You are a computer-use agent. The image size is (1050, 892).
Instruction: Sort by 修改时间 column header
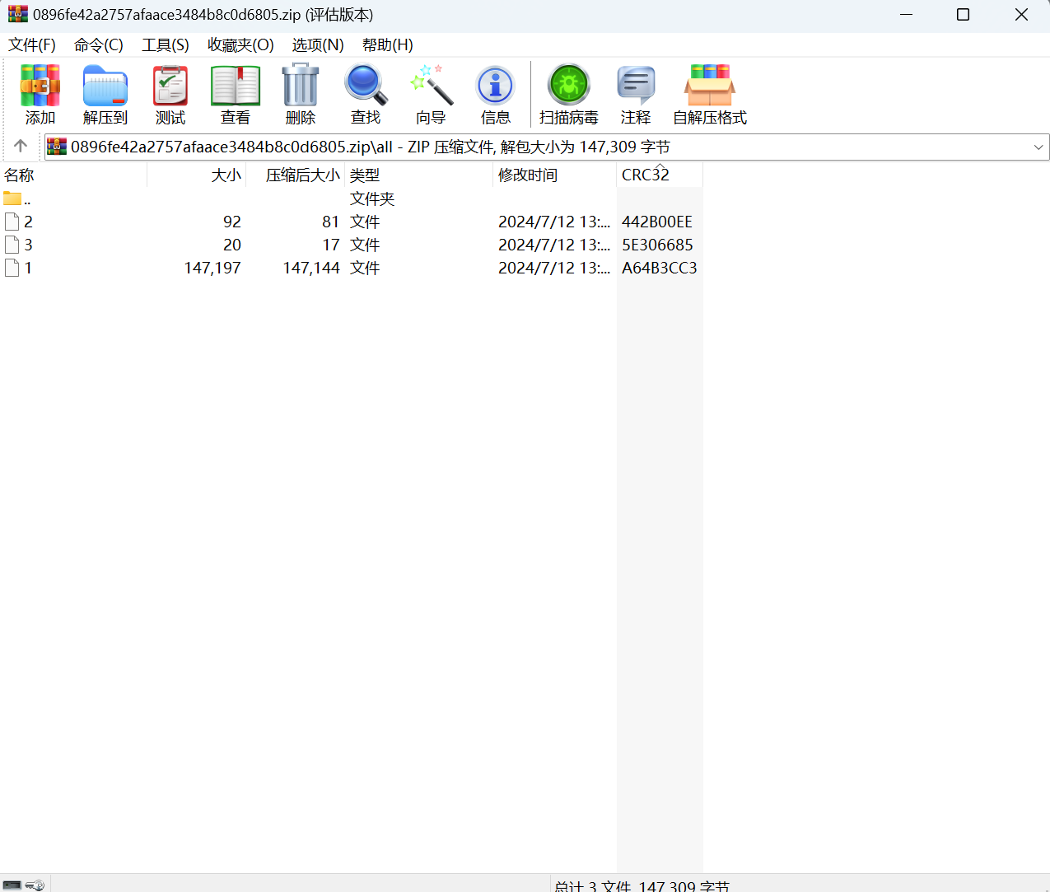pyautogui.click(x=554, y=175)
